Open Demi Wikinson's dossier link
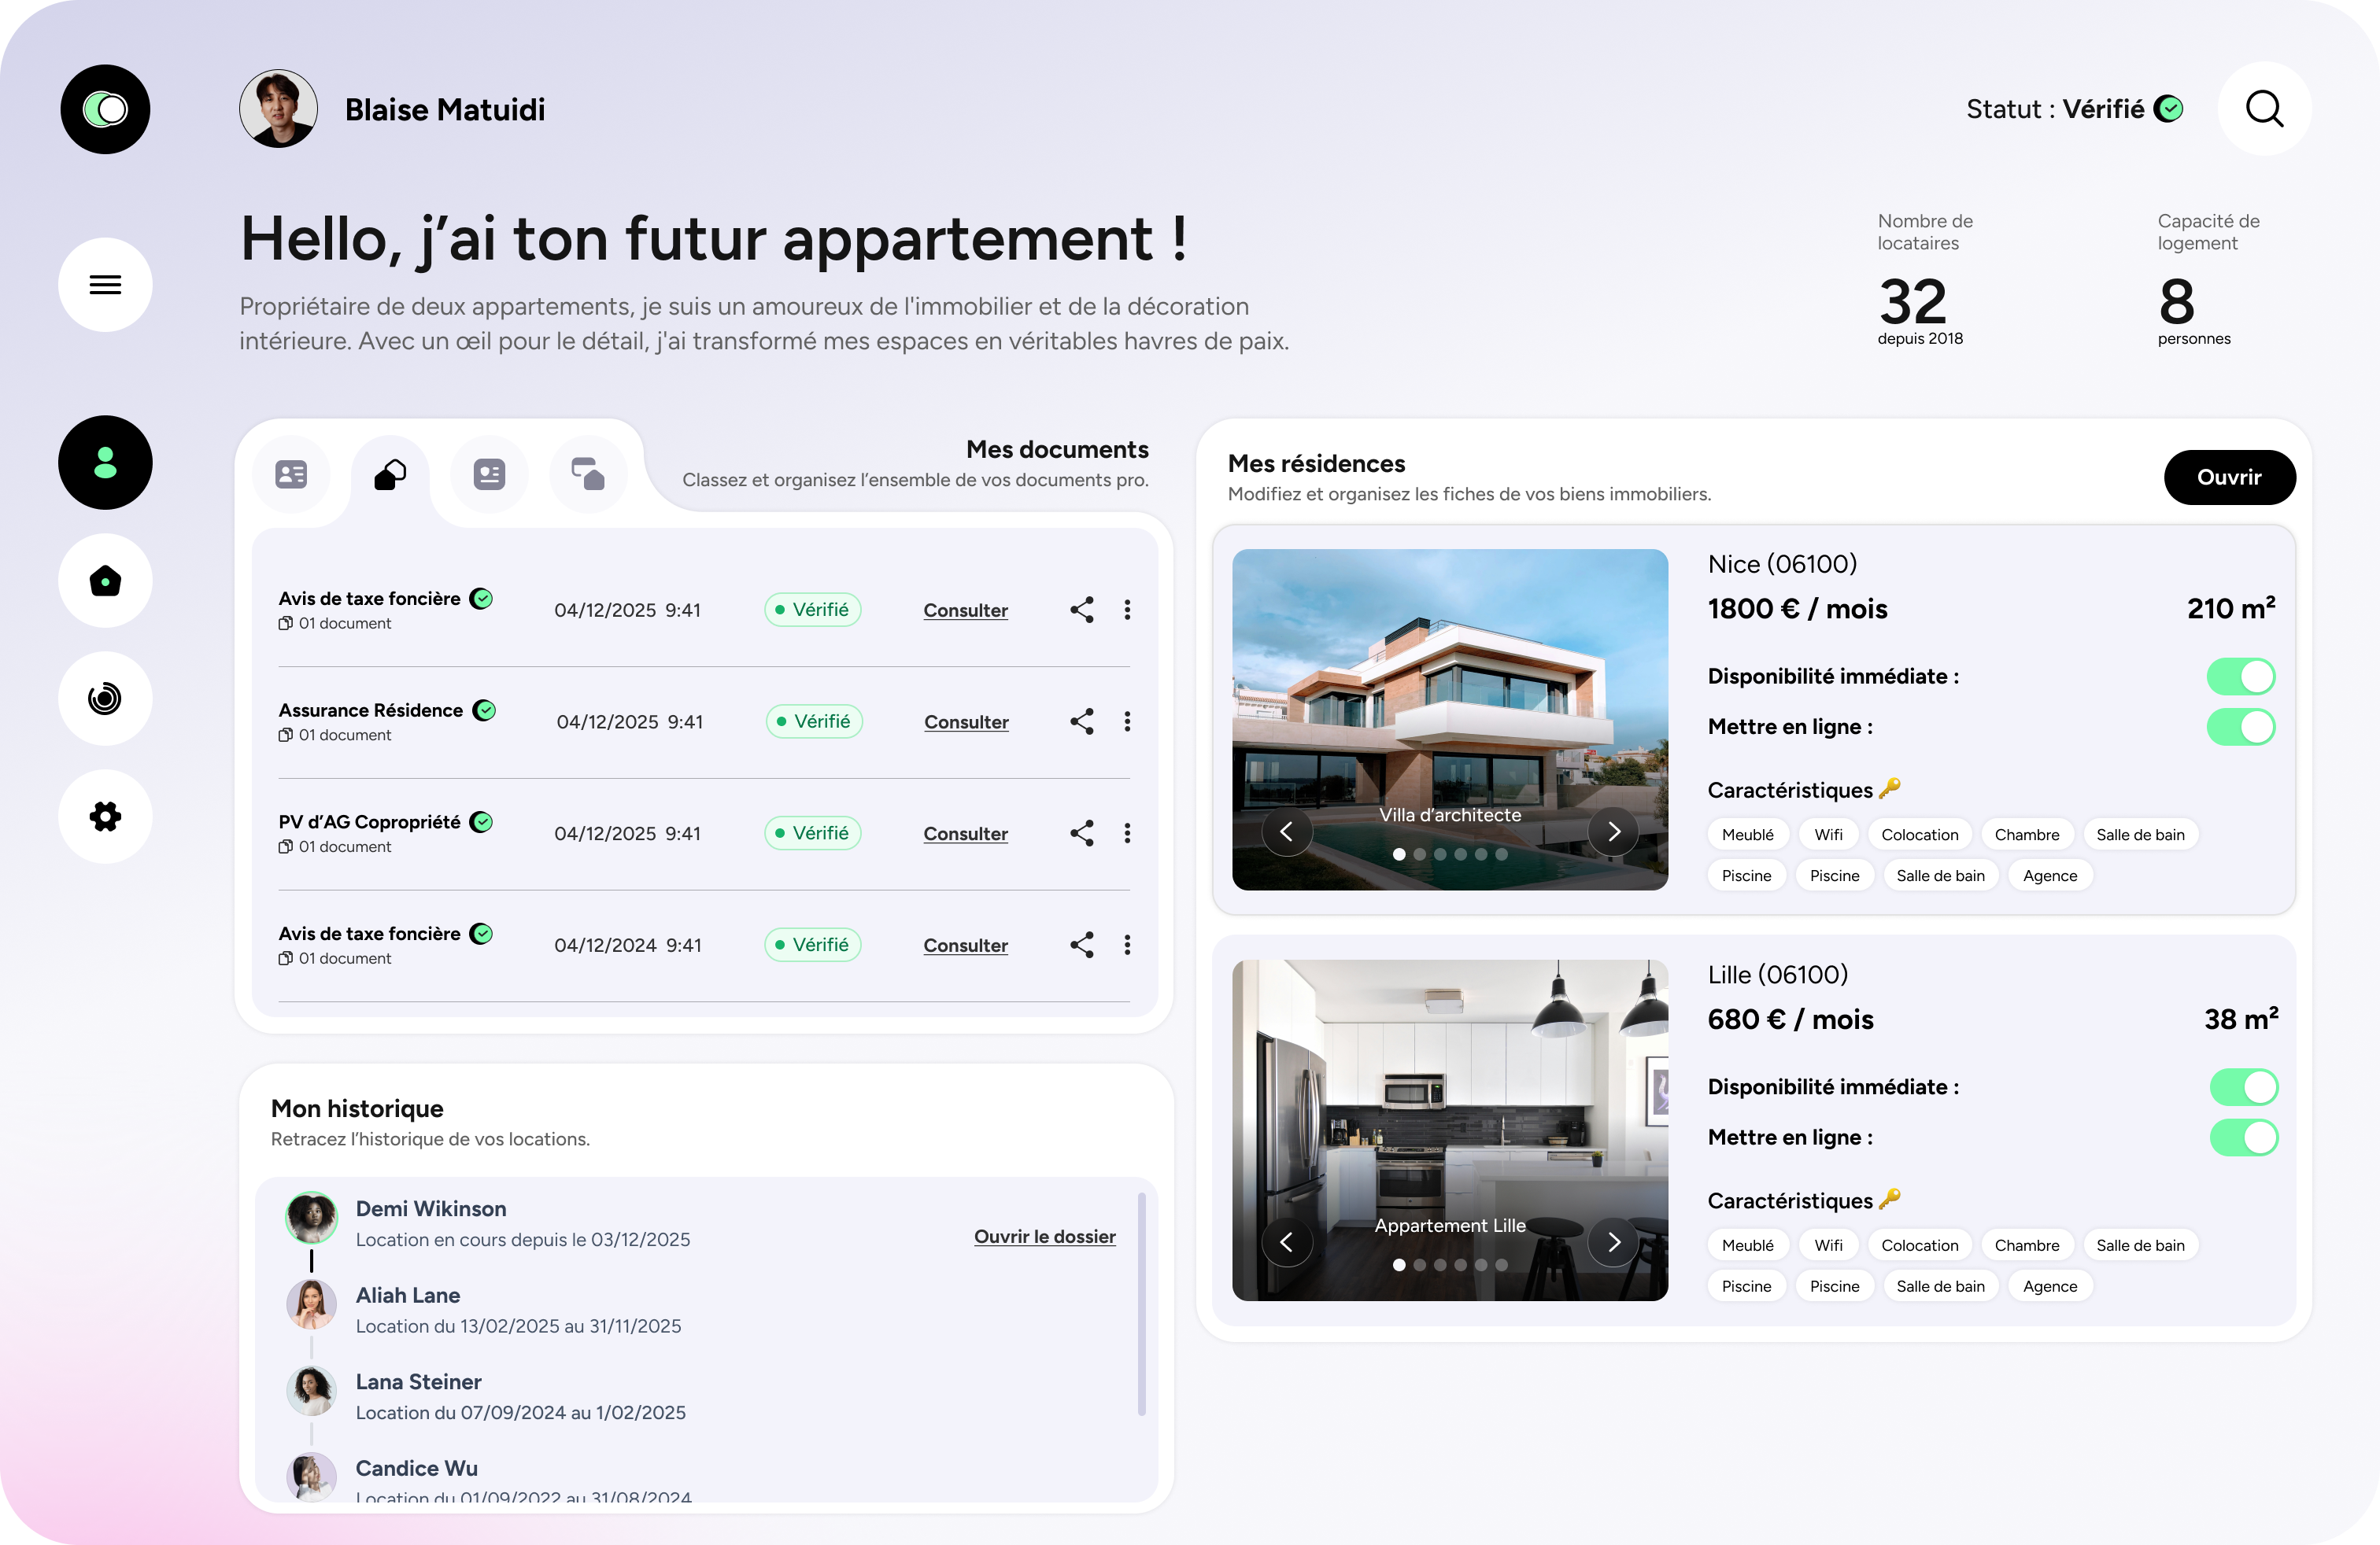The width and height of the screenshot is (2380, 1545). pyautogui.click(x=1044, y=1236)
